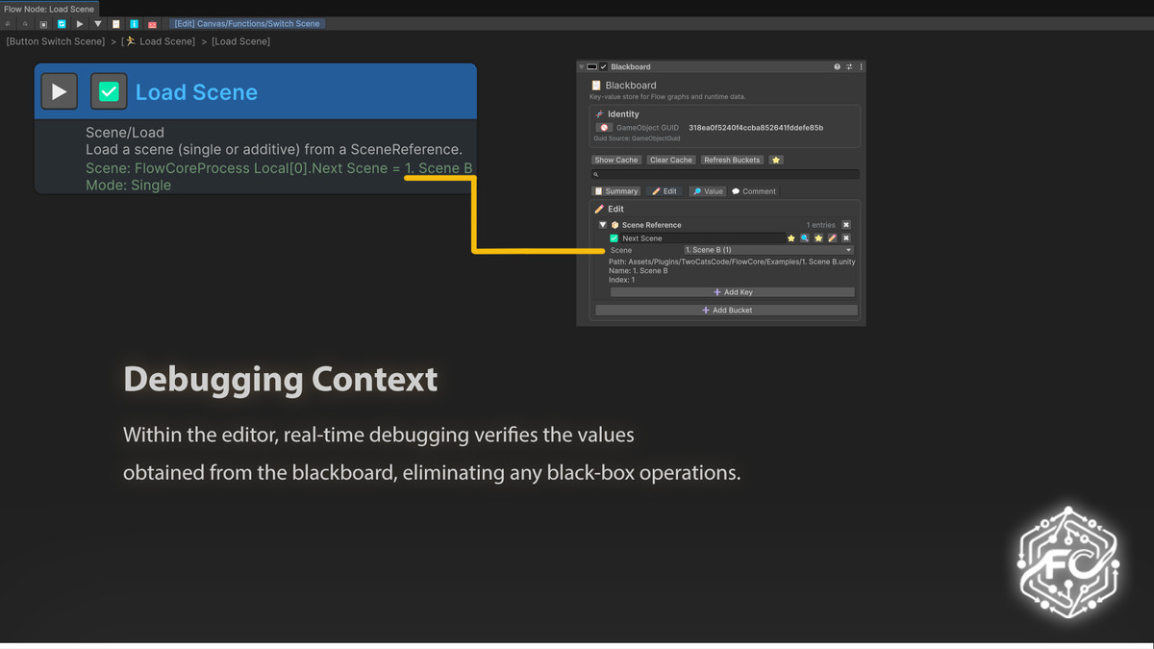Open the down-triangle menu in toolbar
The image size is (1154, 649).
pyautogui.click(x=98, y=24)
